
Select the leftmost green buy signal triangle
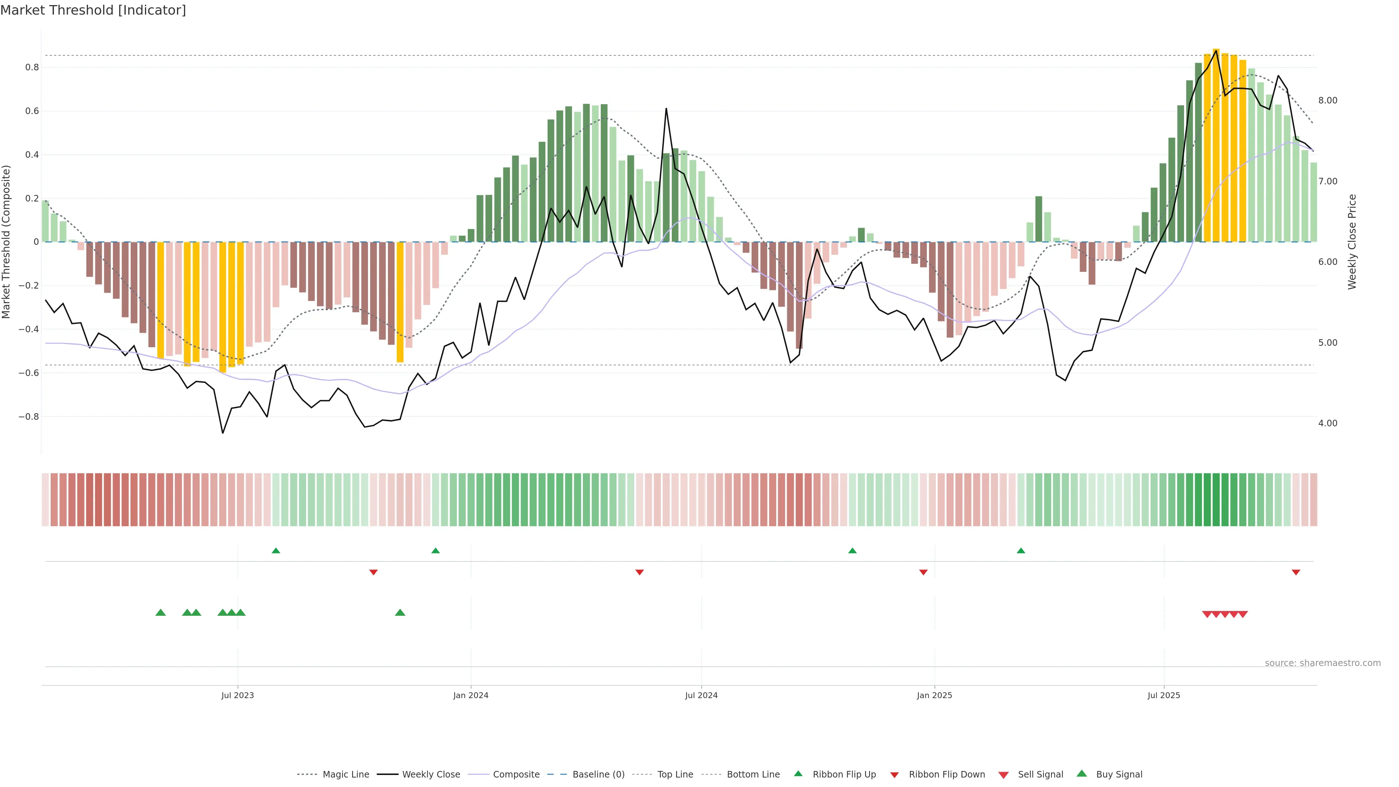160,612
